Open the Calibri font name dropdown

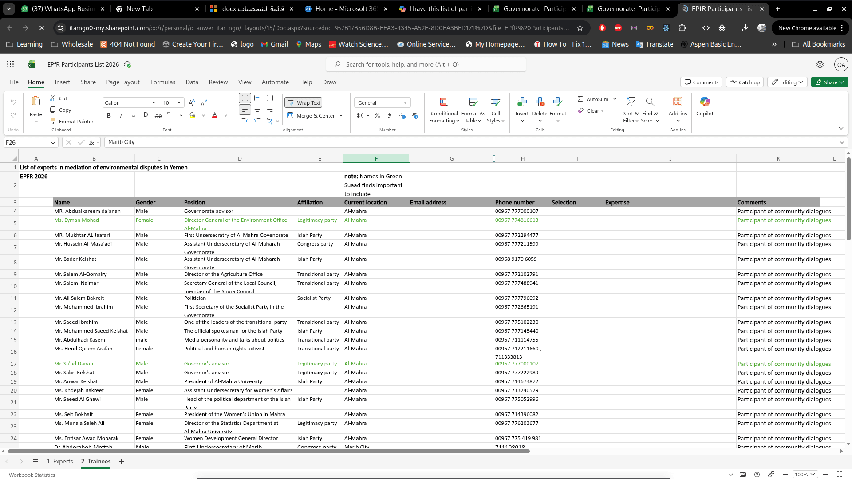click(154, 103)
